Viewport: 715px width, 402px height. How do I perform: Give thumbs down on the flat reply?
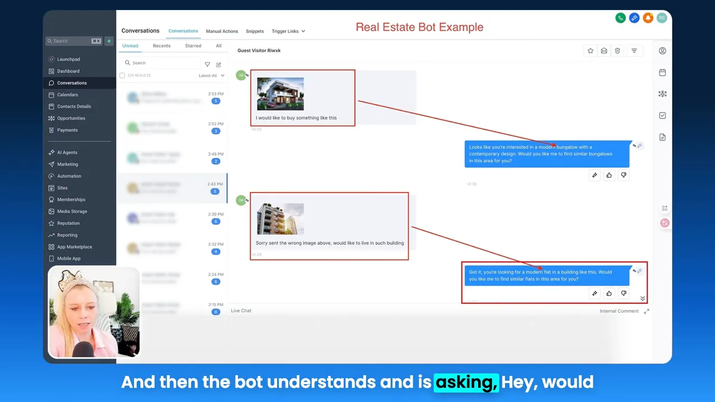pyautogui.click(x=623, y=293)
